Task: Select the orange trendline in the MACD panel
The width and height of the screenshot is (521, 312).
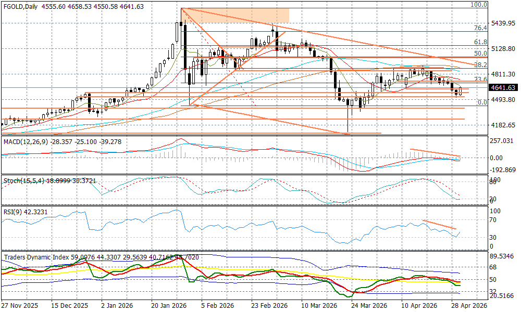Action: [x=435, y=153]
